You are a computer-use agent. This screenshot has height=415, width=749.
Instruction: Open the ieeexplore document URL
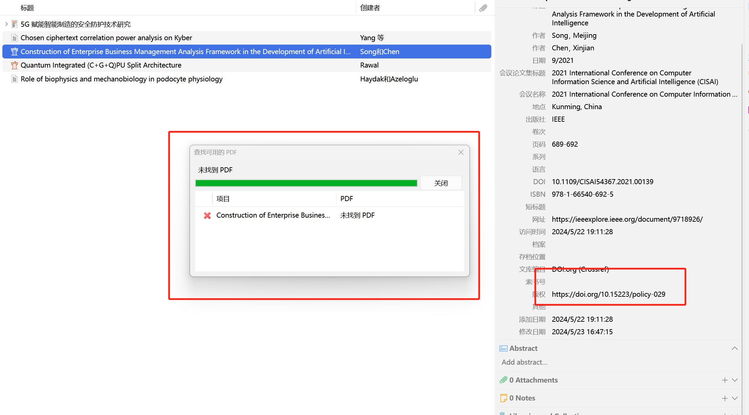pyautogui.click(x=627, y=219)
